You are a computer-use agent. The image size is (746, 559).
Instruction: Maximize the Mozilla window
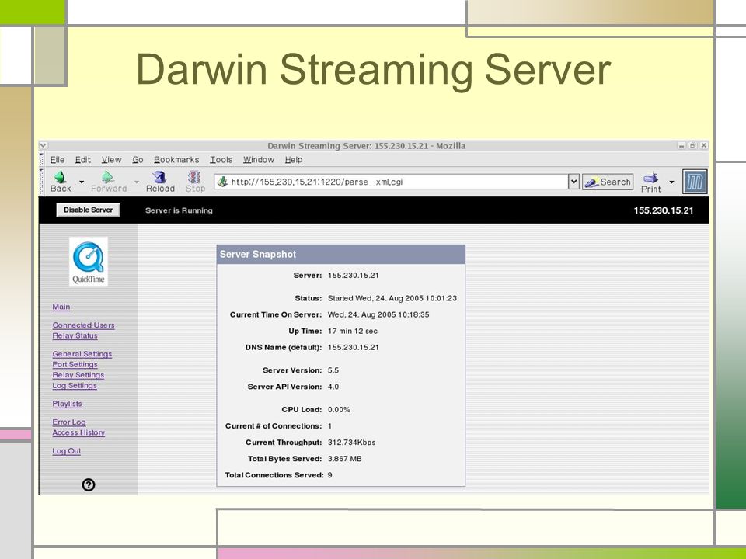coord(692,145)
